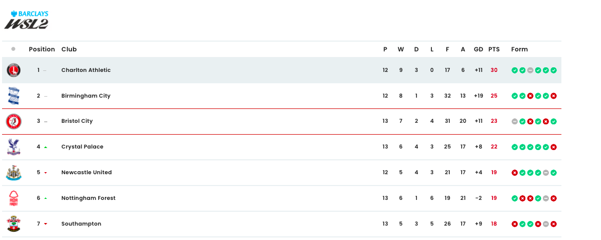Click the Nottingham Forest tree badge
Screen dimensions: 601x240
click(x=13, y=198)
